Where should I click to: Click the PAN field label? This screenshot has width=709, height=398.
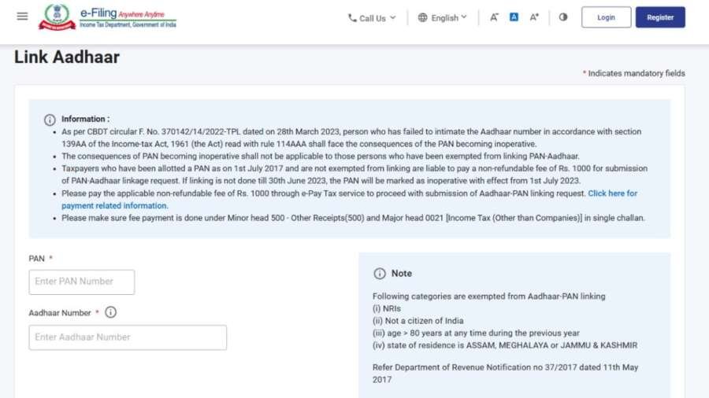tap(36, 259)
